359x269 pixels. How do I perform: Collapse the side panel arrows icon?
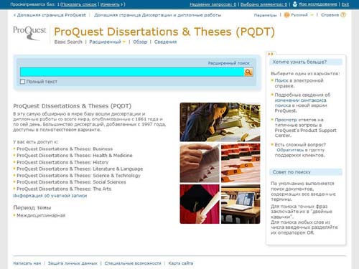[x=271, y=54]
